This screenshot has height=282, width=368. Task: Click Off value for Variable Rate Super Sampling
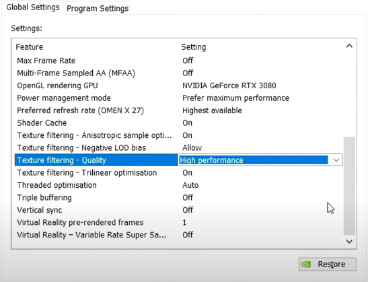(x=188, y=235)
